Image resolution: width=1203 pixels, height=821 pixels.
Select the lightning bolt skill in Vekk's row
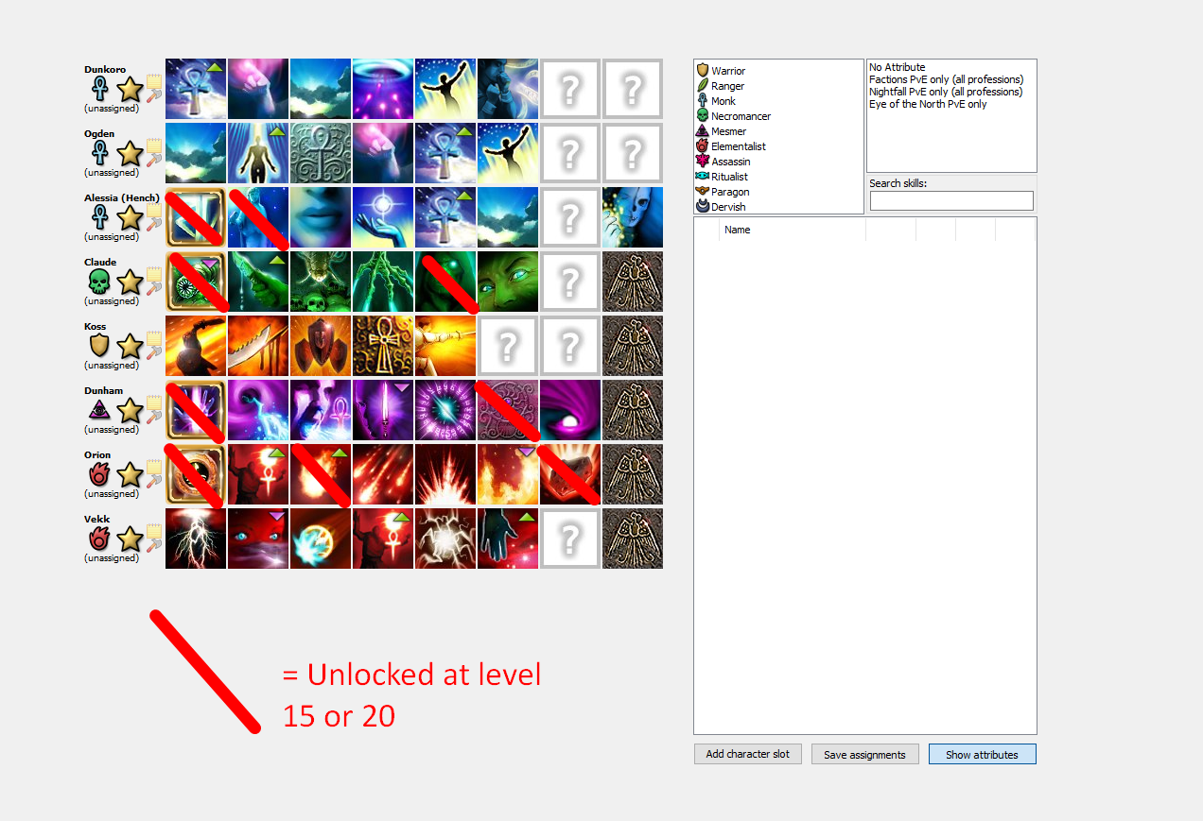[x=196, y=539]
